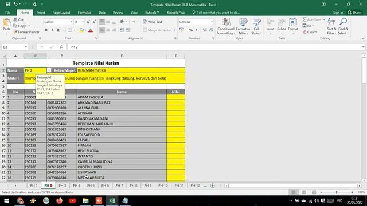Increase decimal places
Image resolution: width=367 pixels, height=206 pixels.
coord(205,30)
